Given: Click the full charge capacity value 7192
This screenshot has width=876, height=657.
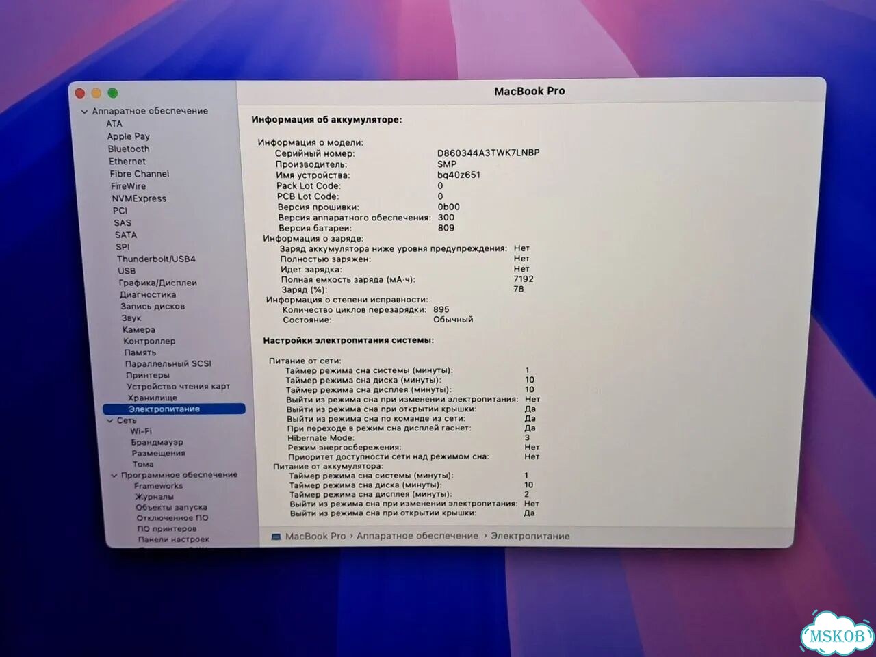Looking at the screenshot, I should coord(524,279).
